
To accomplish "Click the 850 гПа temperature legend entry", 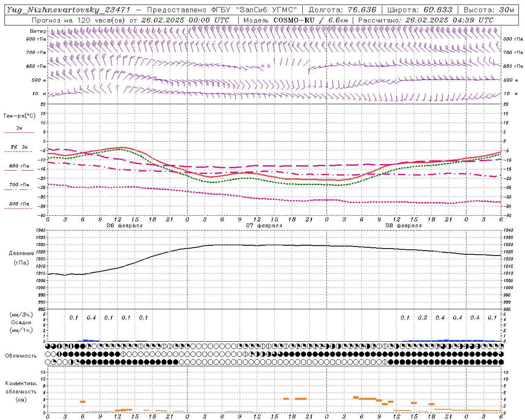I will click(x=19, y=166).
